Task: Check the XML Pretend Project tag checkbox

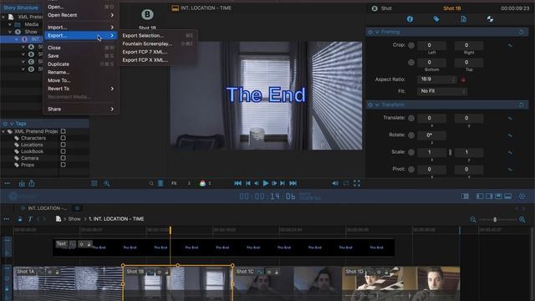Action: pos(64,131)
